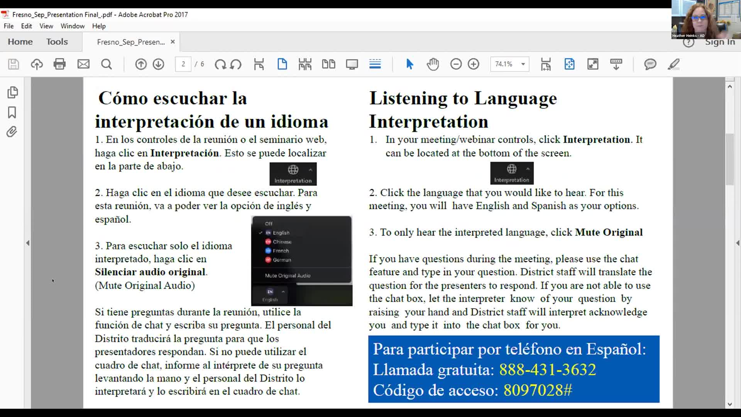Open Bookmarks panel icon
Viewport: 741px width, 417px height.
(x=12, y=112)
